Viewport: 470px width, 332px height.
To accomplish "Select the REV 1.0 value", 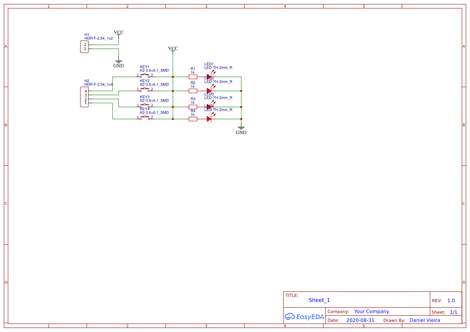I will click(451, 301).
